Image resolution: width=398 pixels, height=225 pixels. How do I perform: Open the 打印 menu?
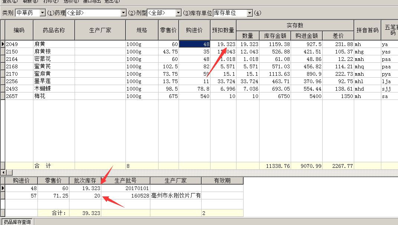pyautogui.click(x=50, y=1)
